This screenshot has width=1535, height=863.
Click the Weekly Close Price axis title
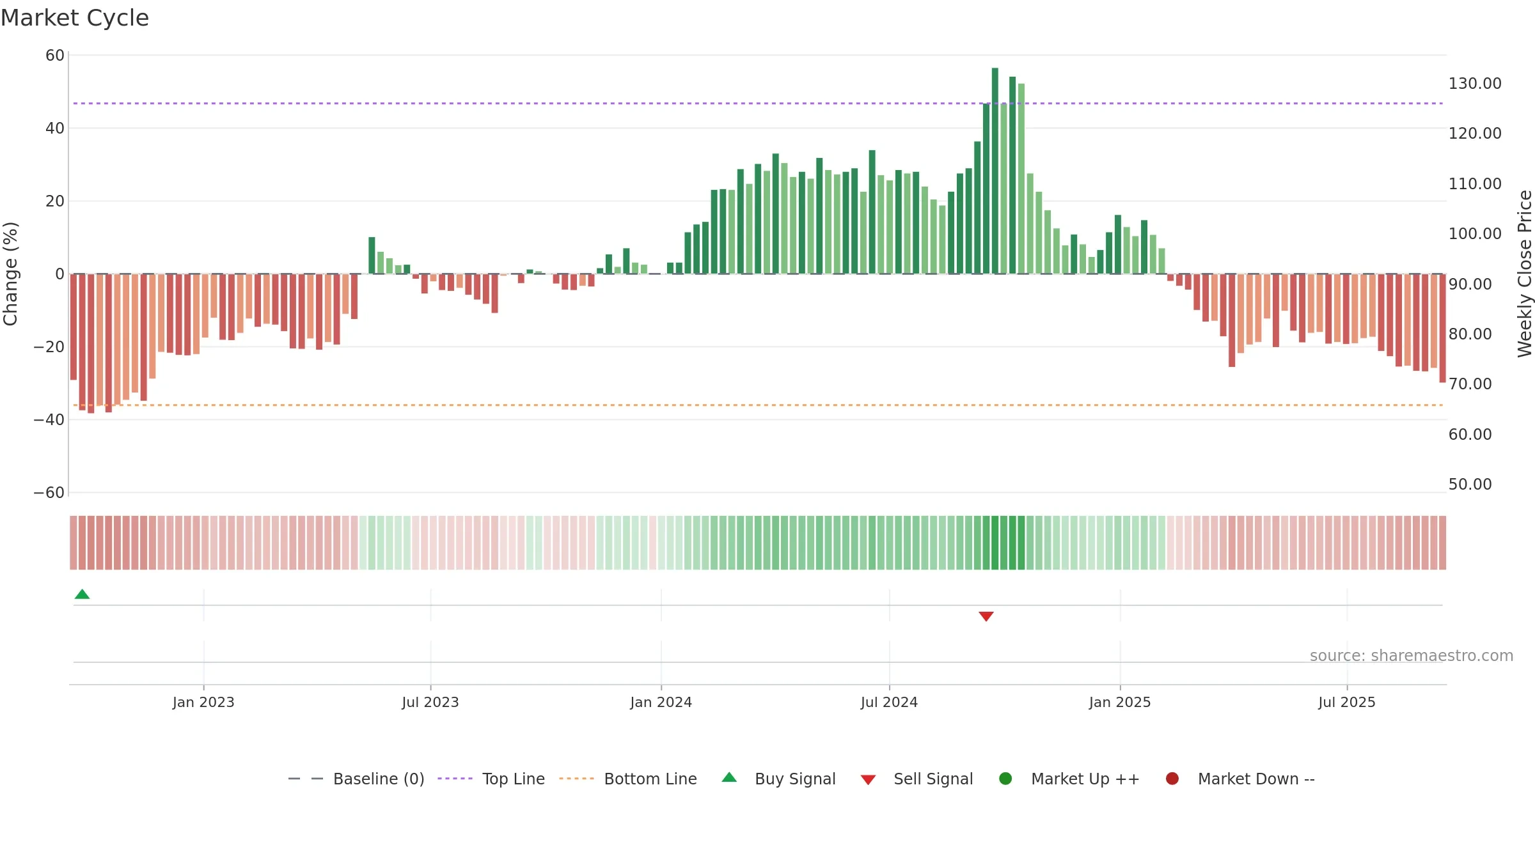[1525, 274]
